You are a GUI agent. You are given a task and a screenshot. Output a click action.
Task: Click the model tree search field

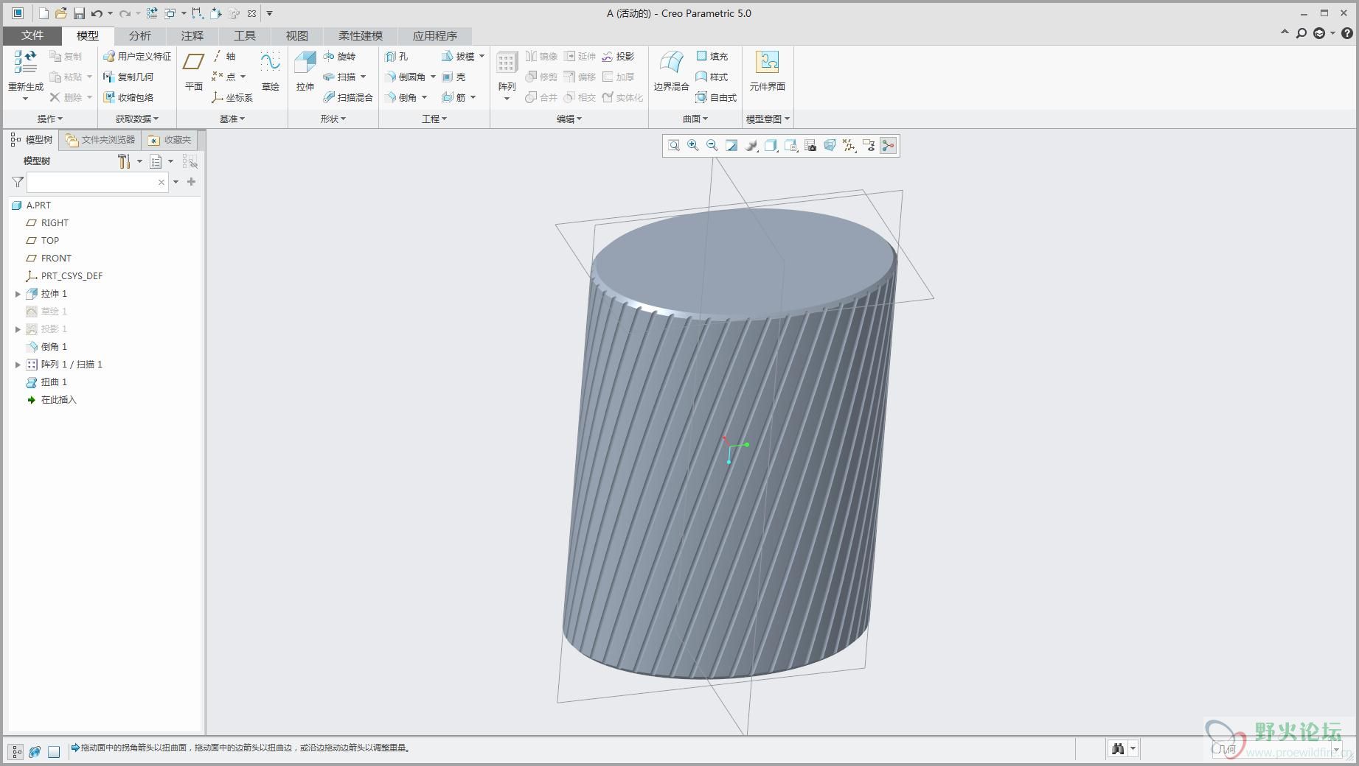pyautogui.click(x=97, y=182)
